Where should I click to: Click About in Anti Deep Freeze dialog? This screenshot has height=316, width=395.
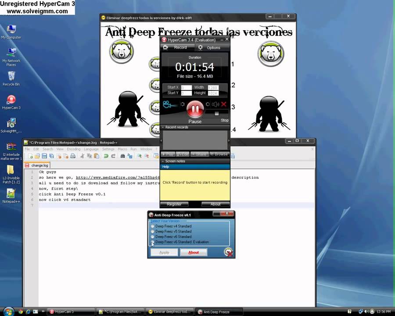tap(194, 252)
